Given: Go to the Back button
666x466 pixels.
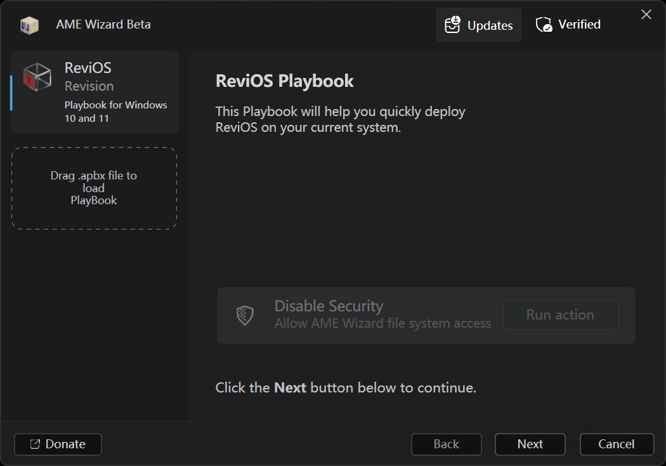Looking at the screenshot, I should click(x=446, y=444).
